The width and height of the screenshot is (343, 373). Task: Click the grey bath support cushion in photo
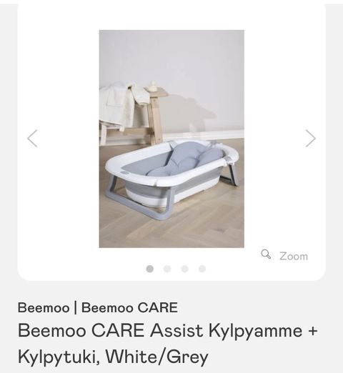[x=185, y=158]
